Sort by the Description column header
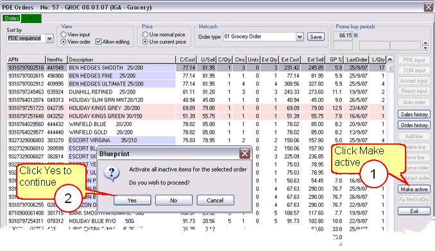This screenshot has width=435, height=251. (121, 60)
